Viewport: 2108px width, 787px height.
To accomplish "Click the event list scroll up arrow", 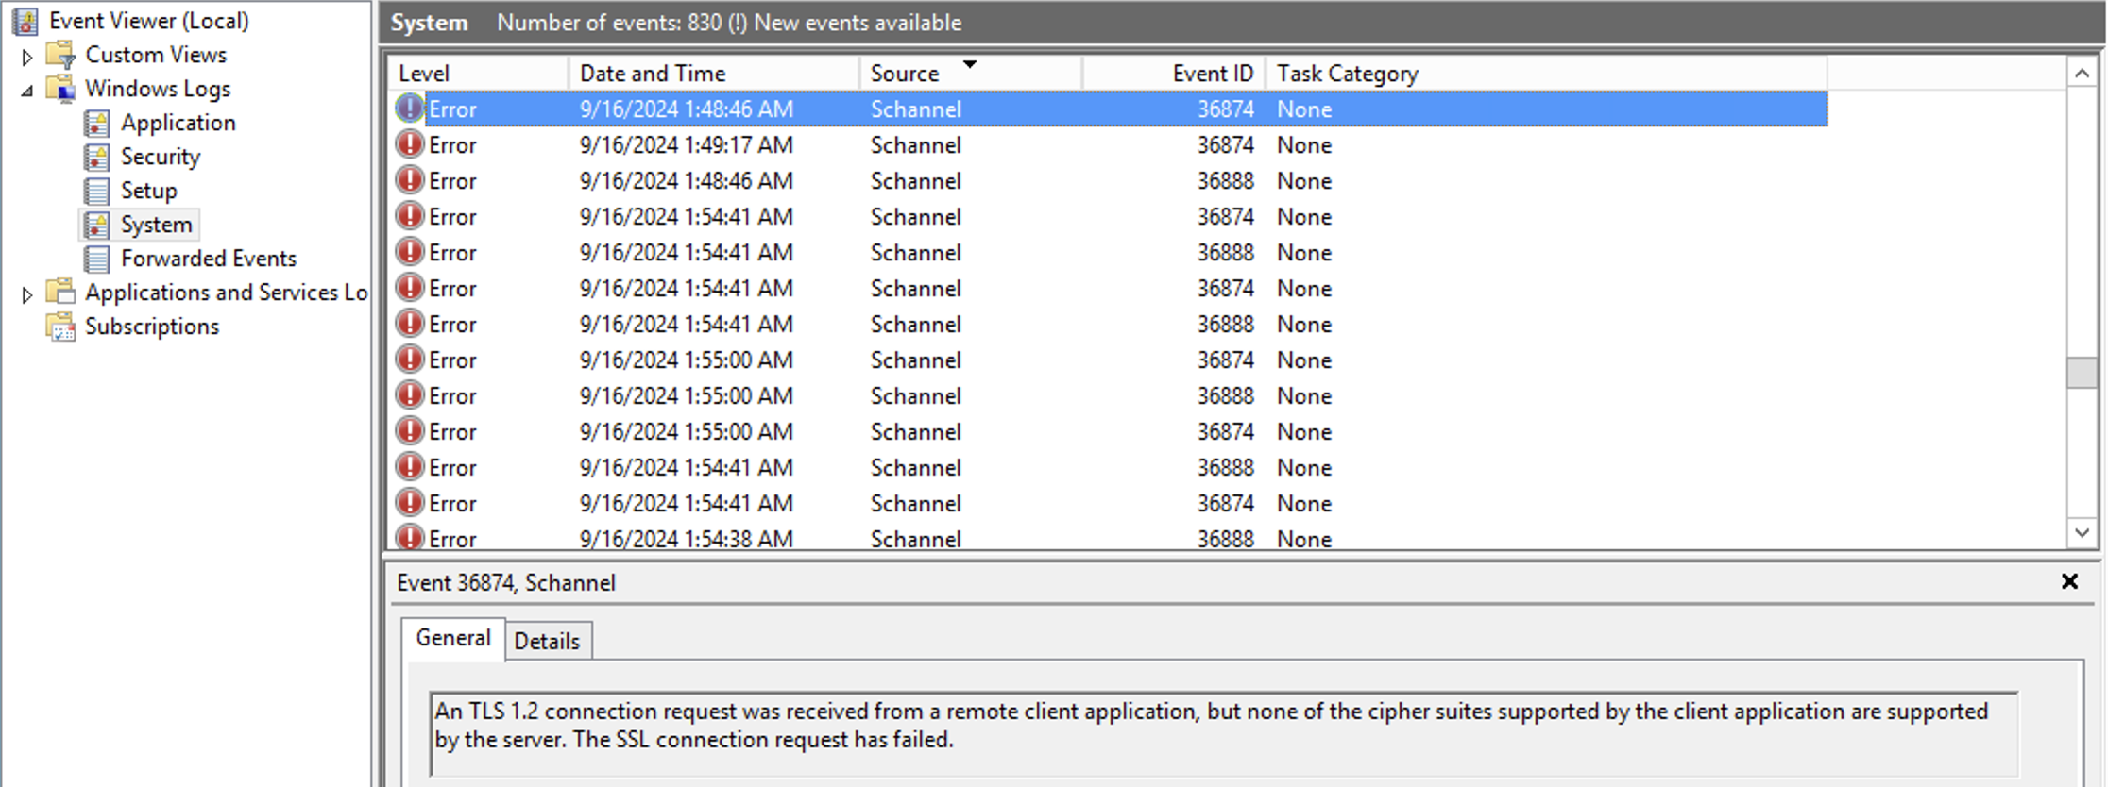I will pyautogui.click(x=2082, y=73).
